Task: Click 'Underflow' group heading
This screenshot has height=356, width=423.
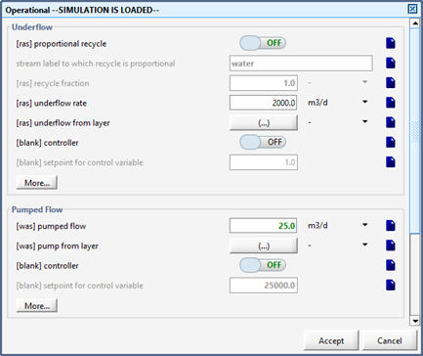Action: click(x=32, y=27)
